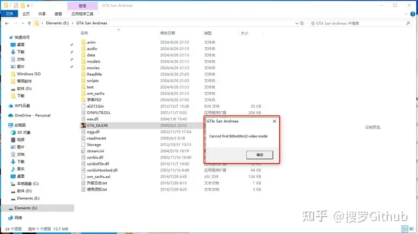Screen dimensions: 418x234
Task: Expand the ribbon with the chevron
Action: pos(406,14)
